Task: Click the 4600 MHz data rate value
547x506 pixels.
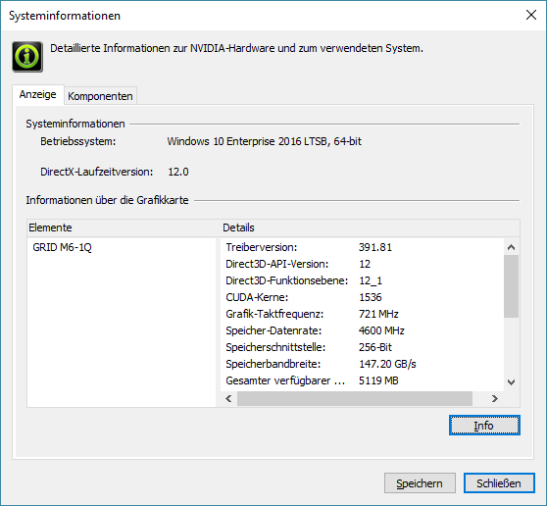Action: (x=381, y=330)
